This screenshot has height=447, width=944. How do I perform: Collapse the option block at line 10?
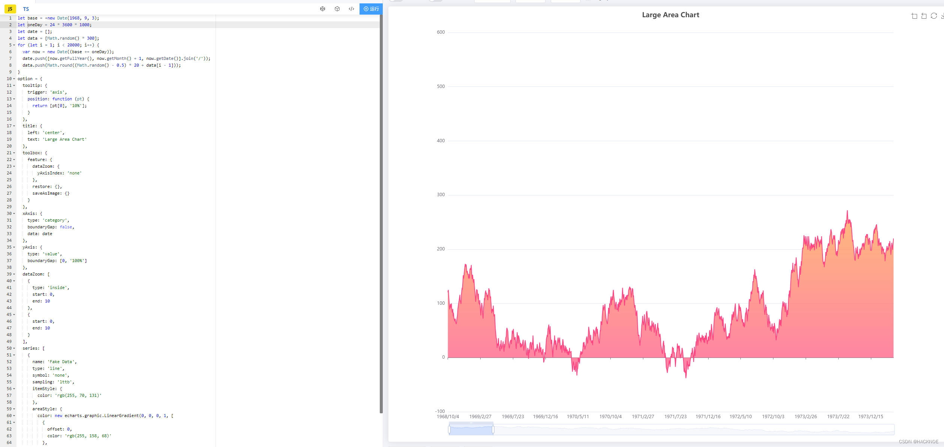[14, 79]
